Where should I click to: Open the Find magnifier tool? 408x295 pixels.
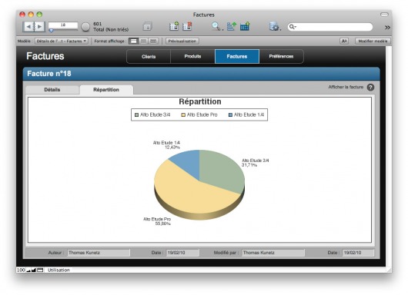pyautogui.click(x=216, y=26)
